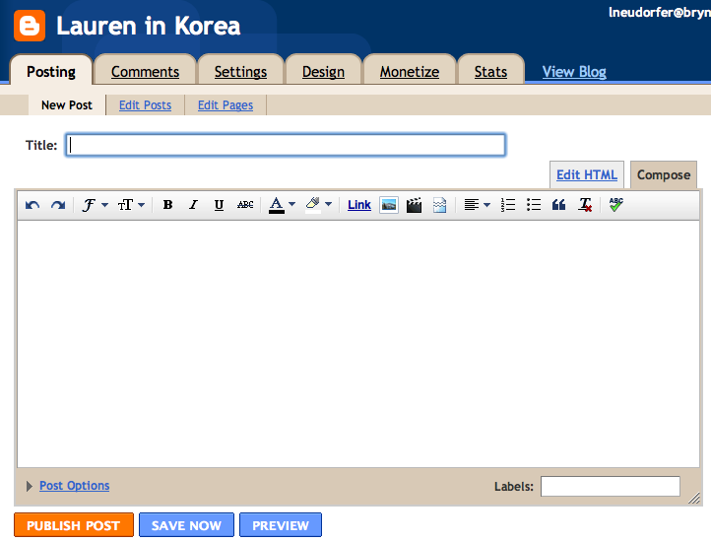Click the Save Now button

coord(186,525)
